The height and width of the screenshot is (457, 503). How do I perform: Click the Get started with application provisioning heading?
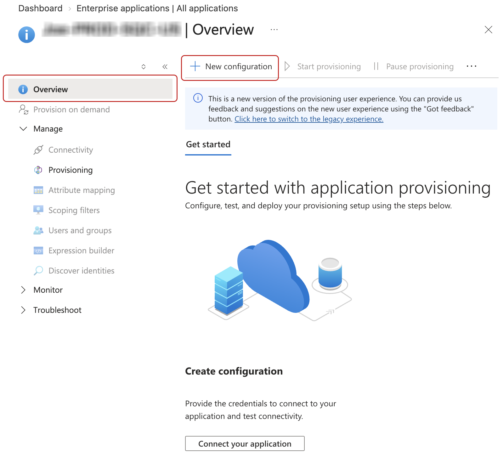coord(338,188)
